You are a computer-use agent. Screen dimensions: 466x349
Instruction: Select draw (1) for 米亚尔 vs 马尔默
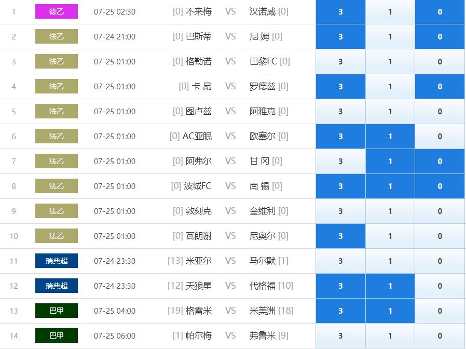click(390, 261)
